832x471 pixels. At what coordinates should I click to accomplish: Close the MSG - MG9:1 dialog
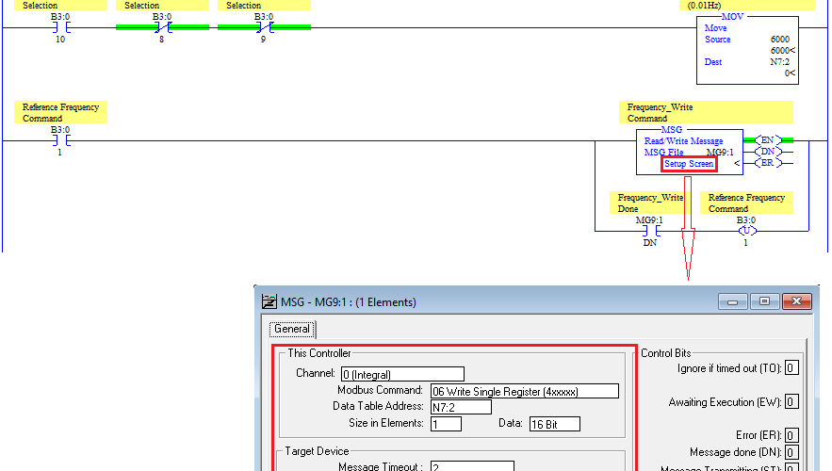point(796,301)
